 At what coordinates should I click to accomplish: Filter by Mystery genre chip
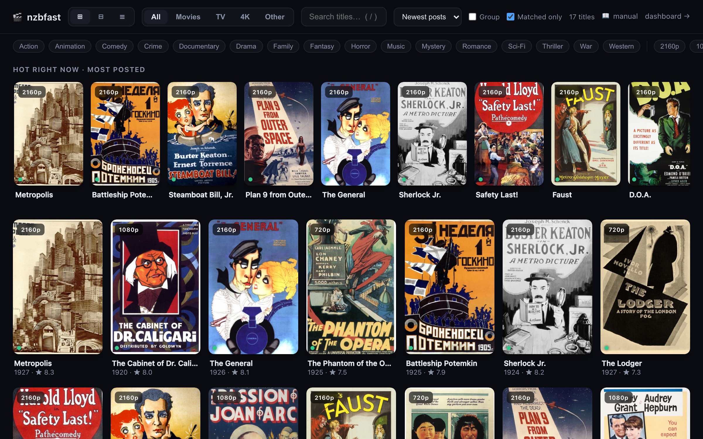pyautogui.click(x=433, y=46)
